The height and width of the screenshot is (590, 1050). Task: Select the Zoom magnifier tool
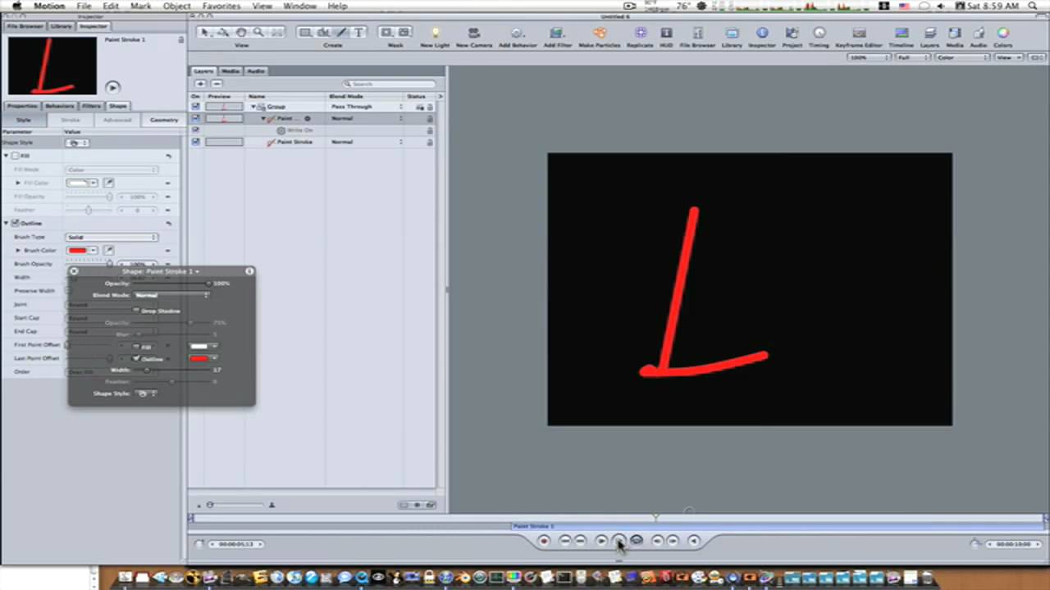coord(258,33)
